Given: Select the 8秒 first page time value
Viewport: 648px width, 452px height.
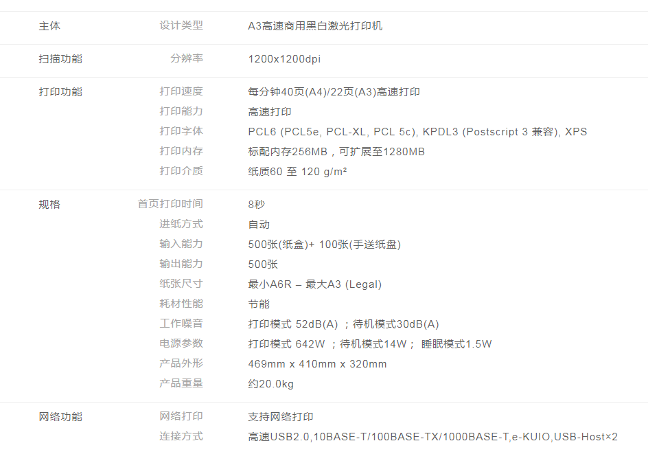Looking at the screenshot, I should 256,205.
